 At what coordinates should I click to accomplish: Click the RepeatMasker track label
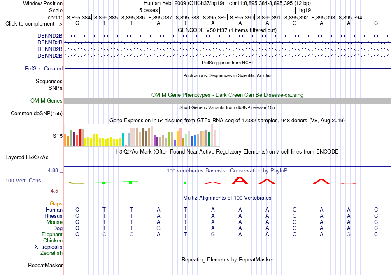pyautogui.click(x=45, y=265)
